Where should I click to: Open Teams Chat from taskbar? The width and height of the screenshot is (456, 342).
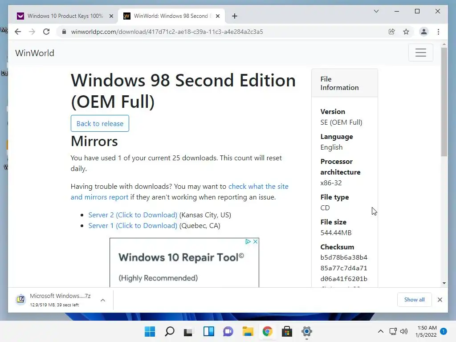(x=228, y=331)
